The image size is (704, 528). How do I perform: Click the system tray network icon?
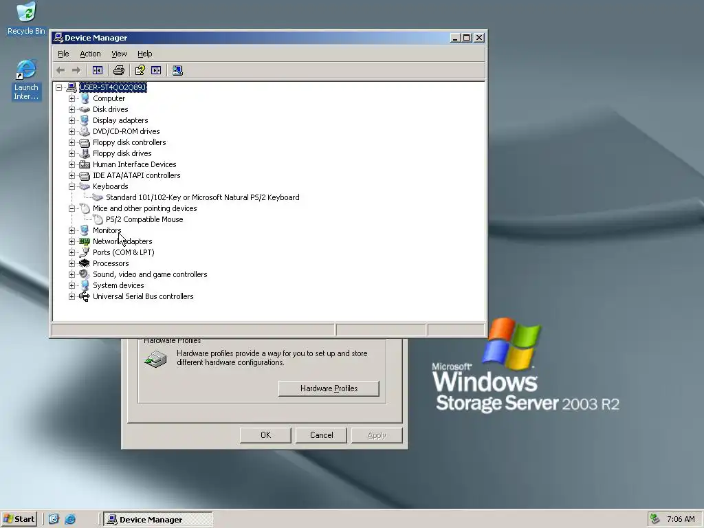pyautogui.click(x=655, y=519)
